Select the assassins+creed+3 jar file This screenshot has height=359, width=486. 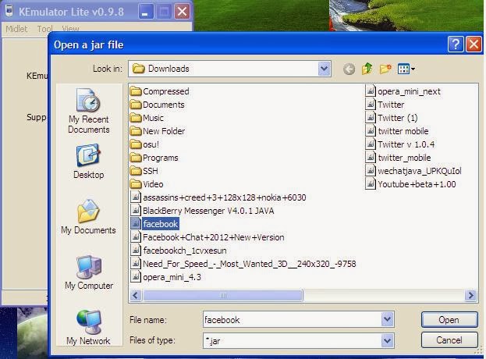pyautogui.click(x=218, y=197)
